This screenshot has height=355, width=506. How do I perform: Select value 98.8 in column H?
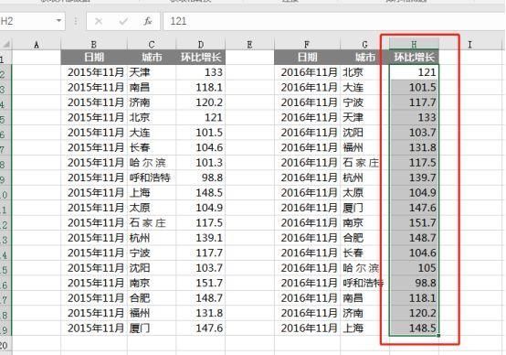414,283
